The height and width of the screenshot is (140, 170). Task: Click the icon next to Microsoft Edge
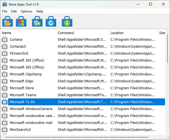pos(4,81)
